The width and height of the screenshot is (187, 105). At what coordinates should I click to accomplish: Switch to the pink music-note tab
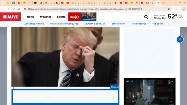pos(57,3)
